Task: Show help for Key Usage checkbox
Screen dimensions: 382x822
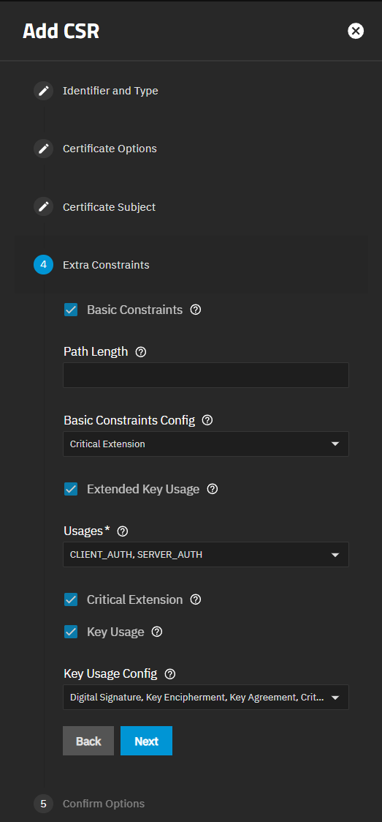Action: (157, 632)
